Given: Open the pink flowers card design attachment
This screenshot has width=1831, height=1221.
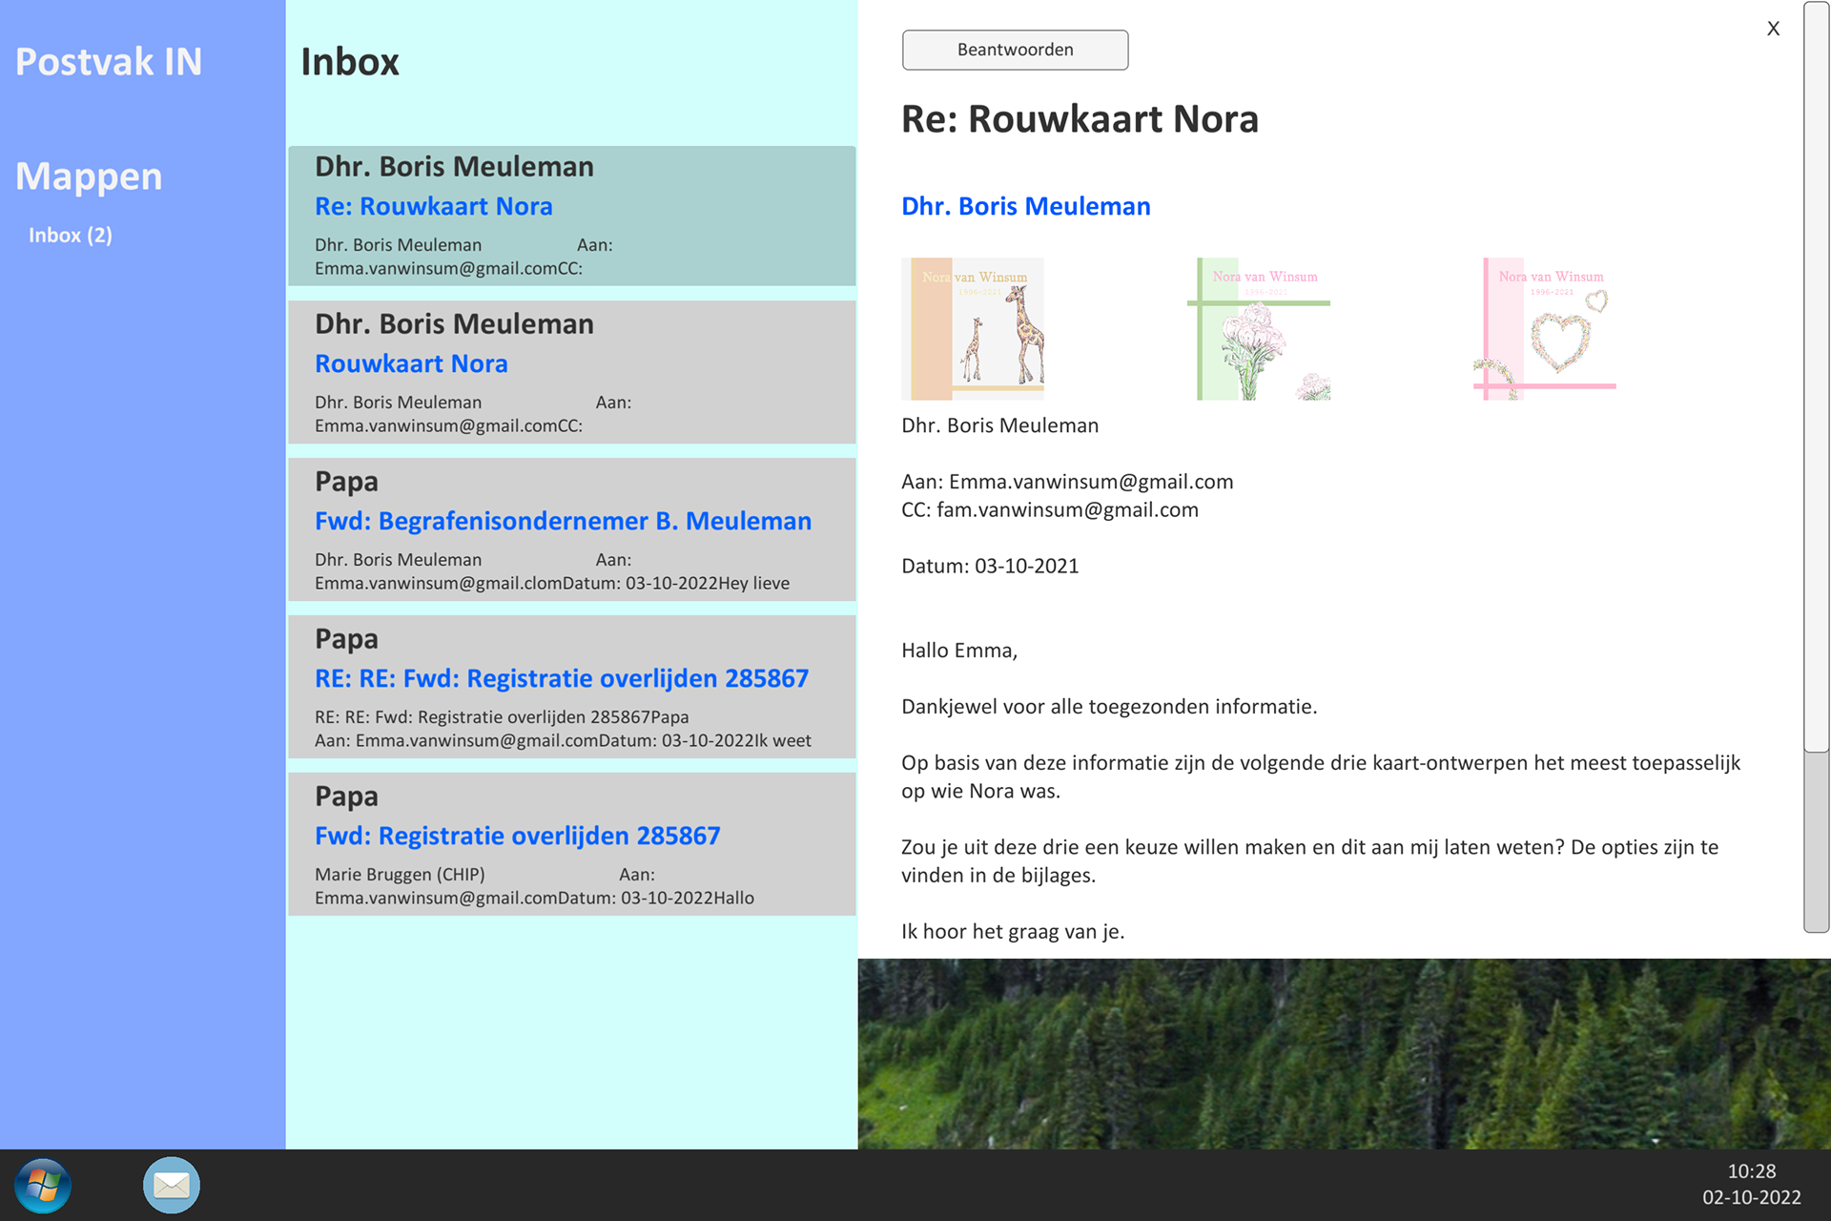Looking at the screenshot, I should 1259,328.
